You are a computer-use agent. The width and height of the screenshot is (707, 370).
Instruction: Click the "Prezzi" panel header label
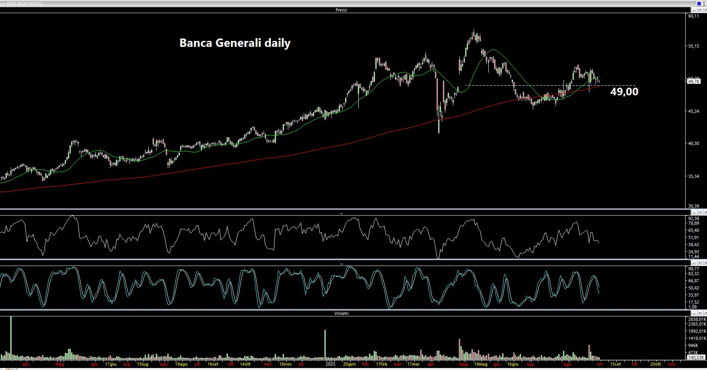click(x=341, y=10)
